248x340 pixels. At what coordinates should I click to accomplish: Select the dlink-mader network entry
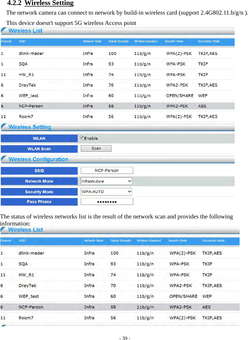[31, 53]
